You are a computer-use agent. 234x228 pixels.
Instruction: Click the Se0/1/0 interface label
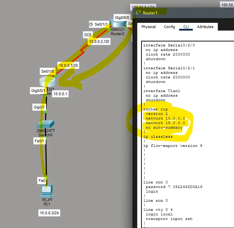tap(48, 71)
